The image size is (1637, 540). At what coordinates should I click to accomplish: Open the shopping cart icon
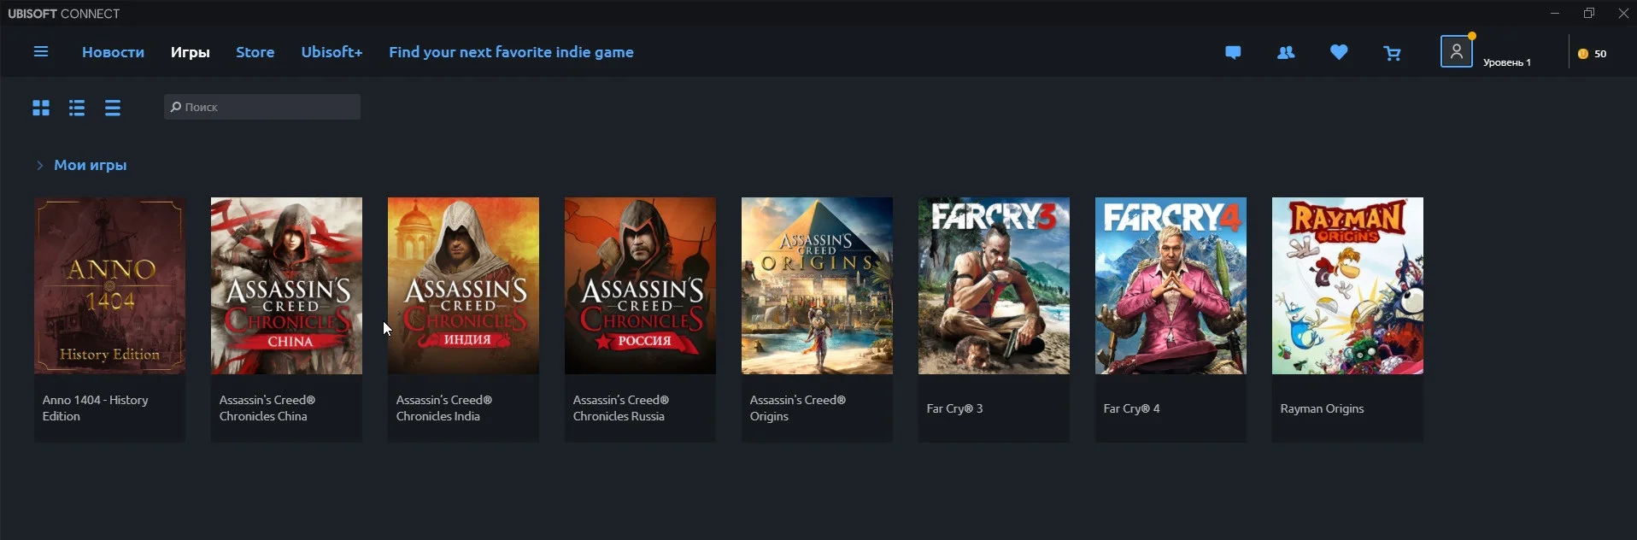click(x=1393, y=53)
